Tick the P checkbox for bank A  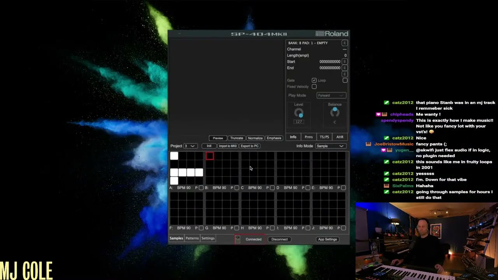[x=201, y=188]
